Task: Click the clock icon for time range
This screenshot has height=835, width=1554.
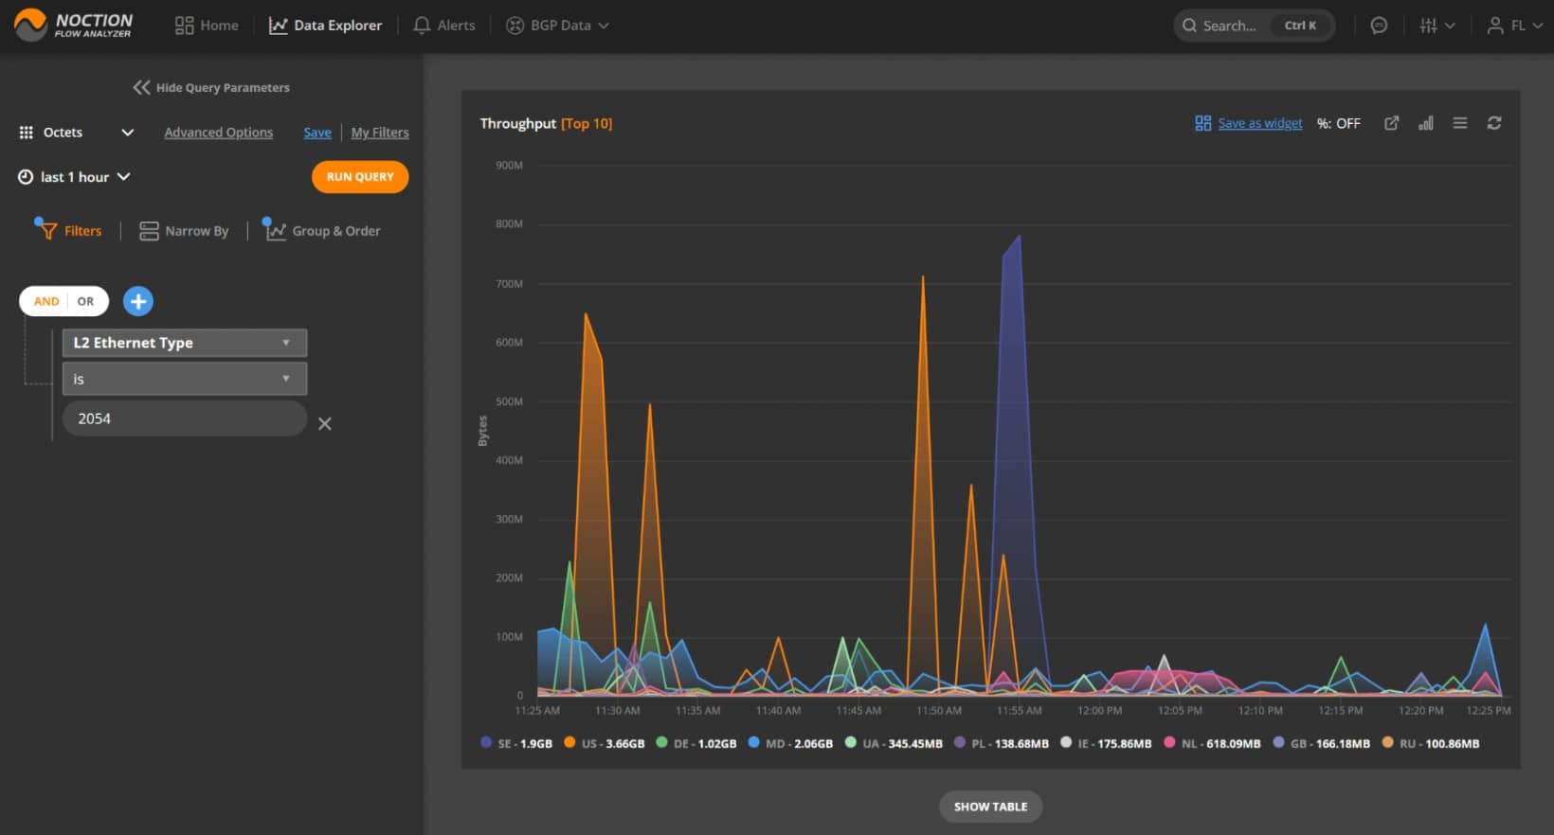Action: click(26, 177)
